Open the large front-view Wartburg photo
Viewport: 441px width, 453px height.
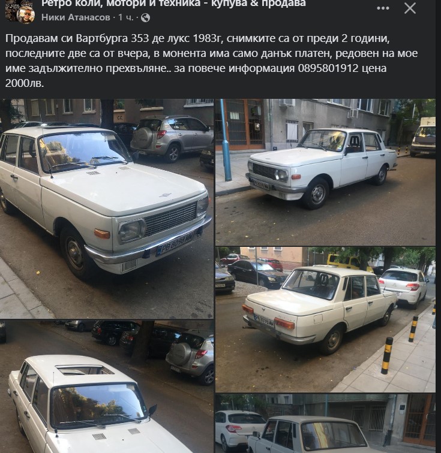(x=107, y=209)
